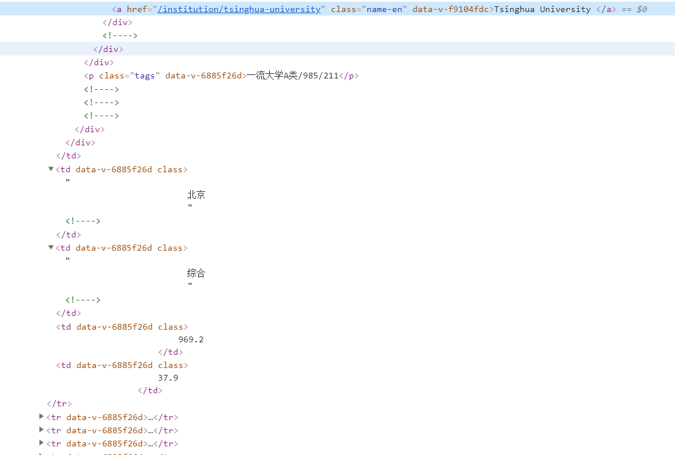This screenshot has height=455, width=675.
Task: Select the text node '北京'
Action: 197,195
